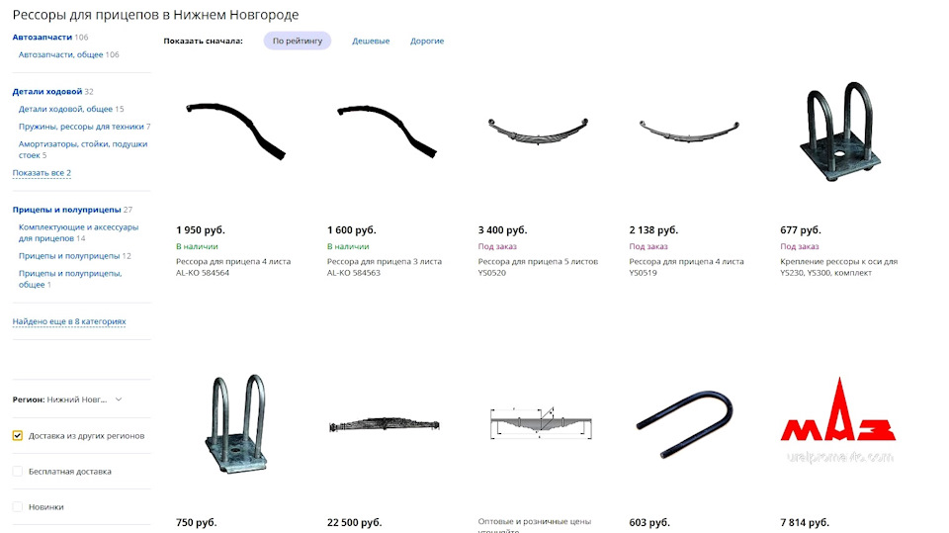
Task: Open 'Комплектующие и аксессуары для прицепов' category
Action: [x=78, y=232]
